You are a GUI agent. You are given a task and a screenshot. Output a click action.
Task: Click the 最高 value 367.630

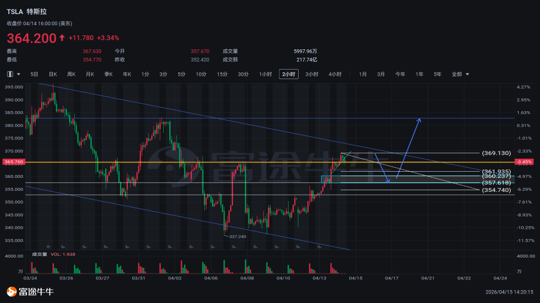(x=92, y=51)
